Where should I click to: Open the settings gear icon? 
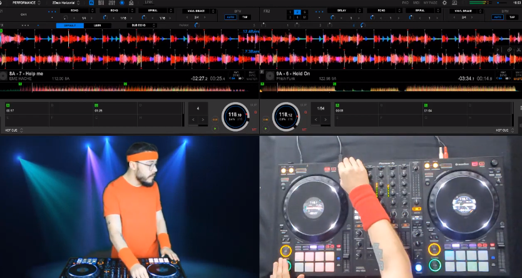click(444, 3)
